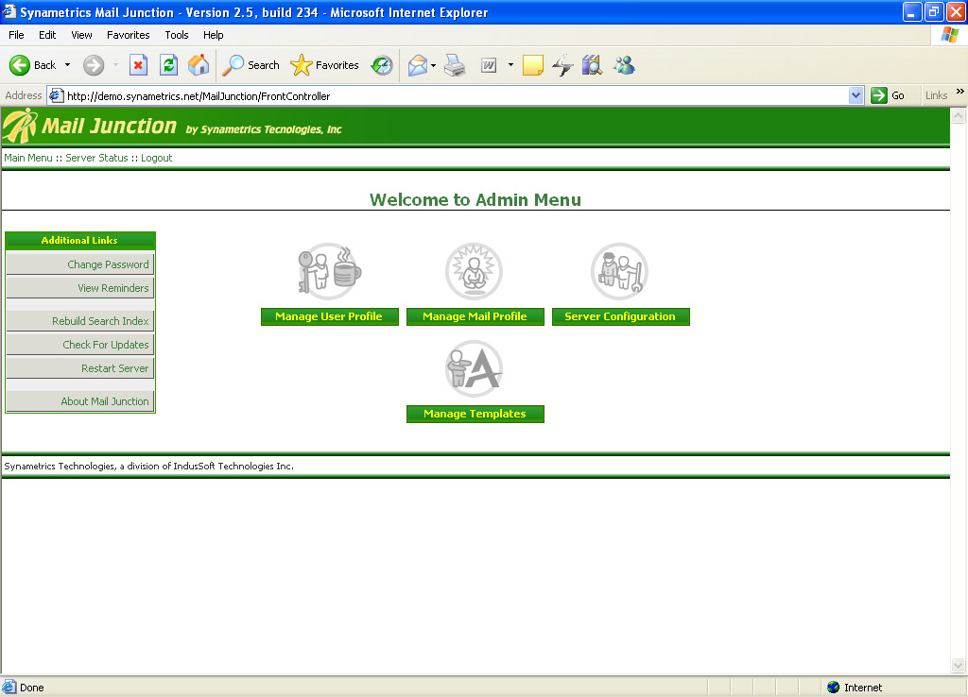Click the Mail Junction logo
968x697 pixels.
[x=21, y=126]
